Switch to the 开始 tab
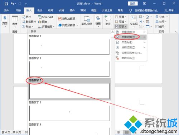This screenshot has height=135, width=179. tap(18, 10)
